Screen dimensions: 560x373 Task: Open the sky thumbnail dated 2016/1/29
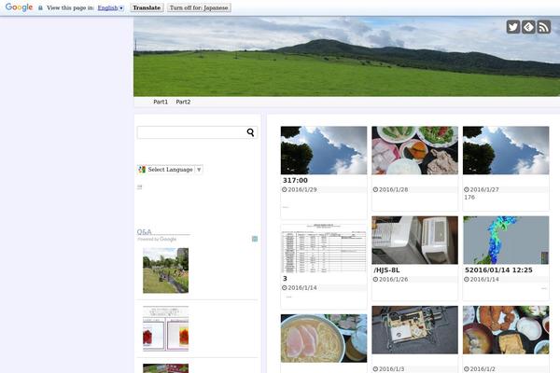324,150
